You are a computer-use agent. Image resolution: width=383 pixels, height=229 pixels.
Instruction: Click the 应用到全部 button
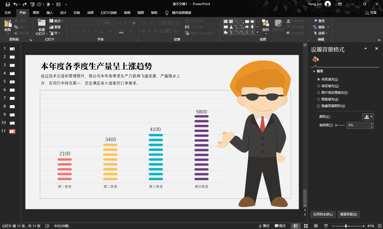point(323,214)
